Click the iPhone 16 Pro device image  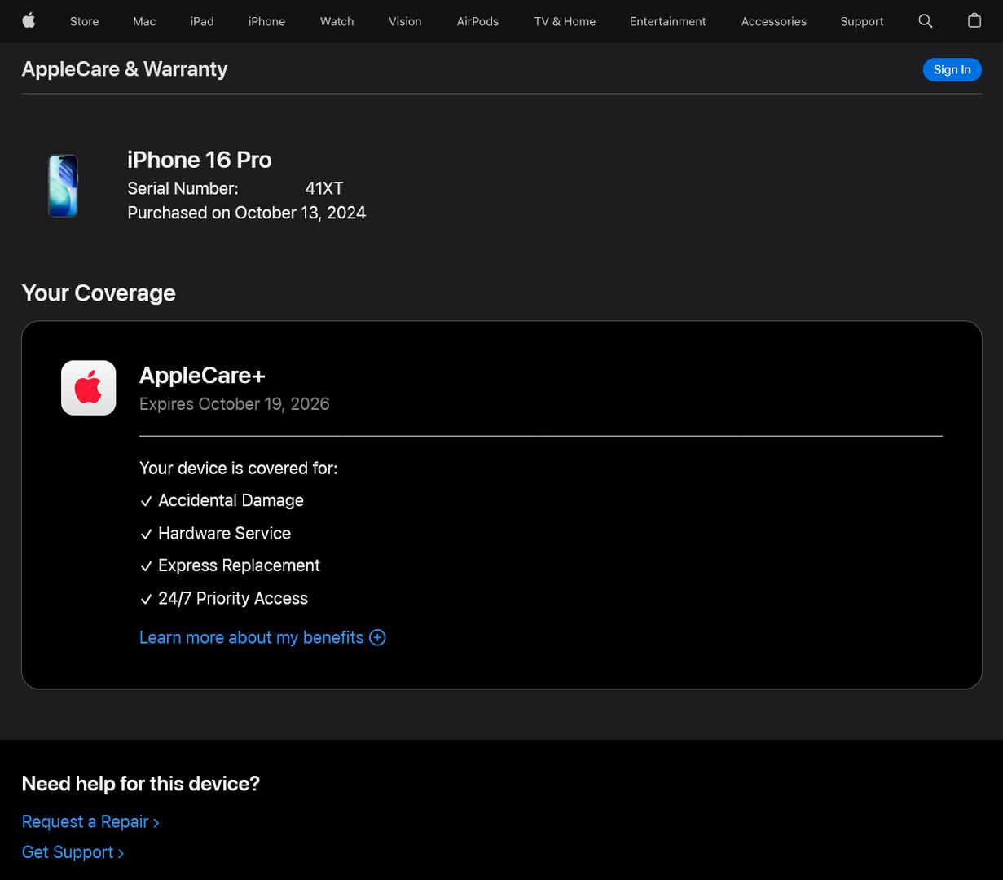[x=63, y=187]
